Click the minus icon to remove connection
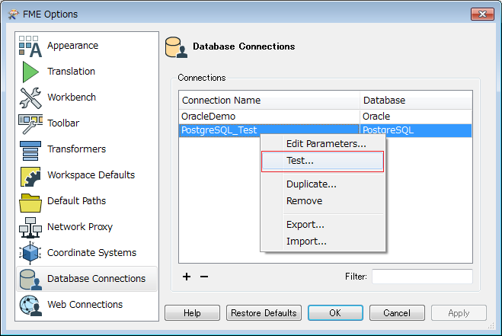 204,277
